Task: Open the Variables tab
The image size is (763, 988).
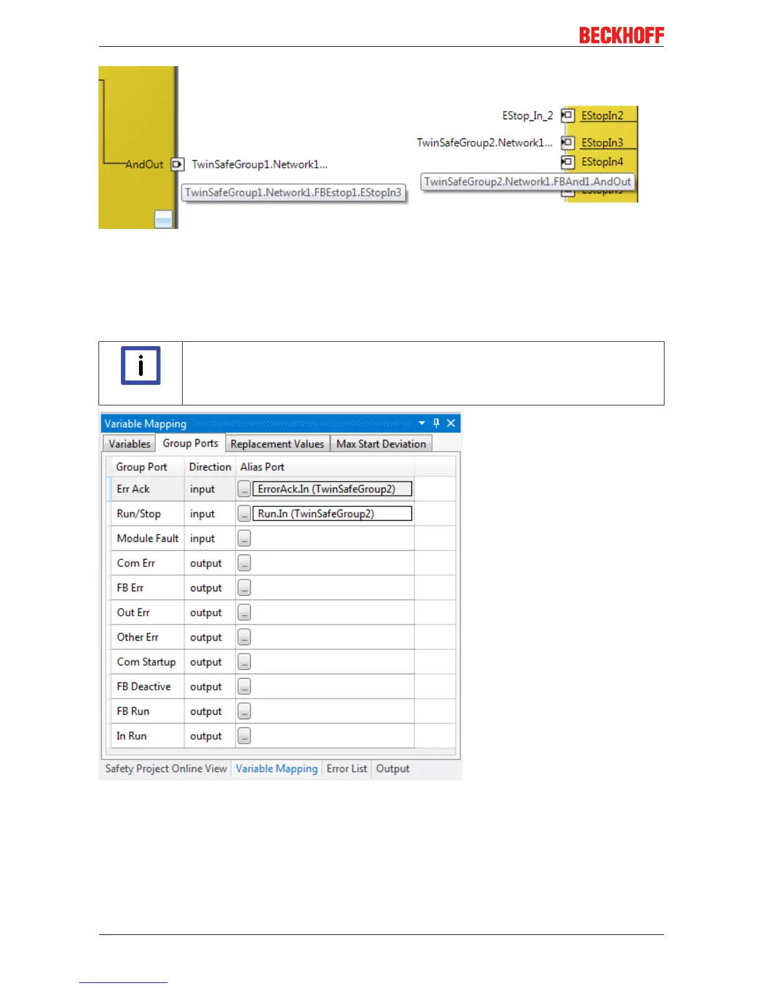Action: [x=129, y=443]
